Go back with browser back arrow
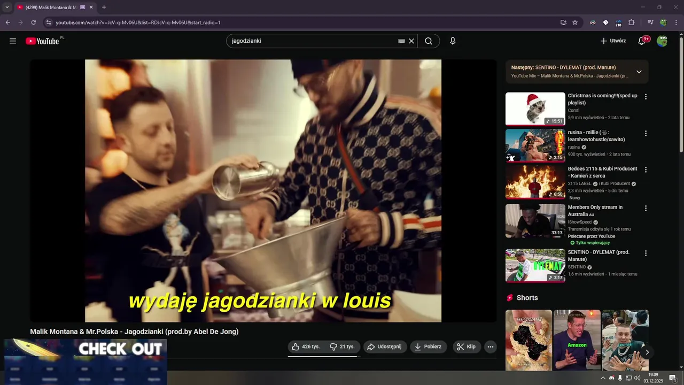Image resolution: width=684 pixels, height=385 pixels. tap(7, 22)
